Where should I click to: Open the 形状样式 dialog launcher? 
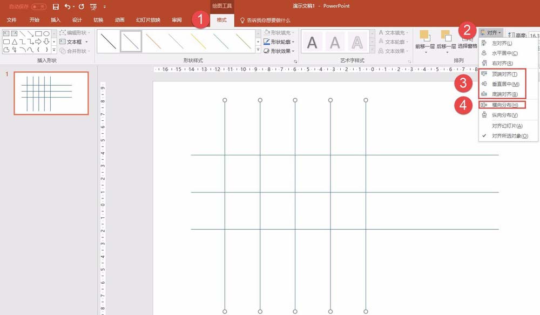295,61
